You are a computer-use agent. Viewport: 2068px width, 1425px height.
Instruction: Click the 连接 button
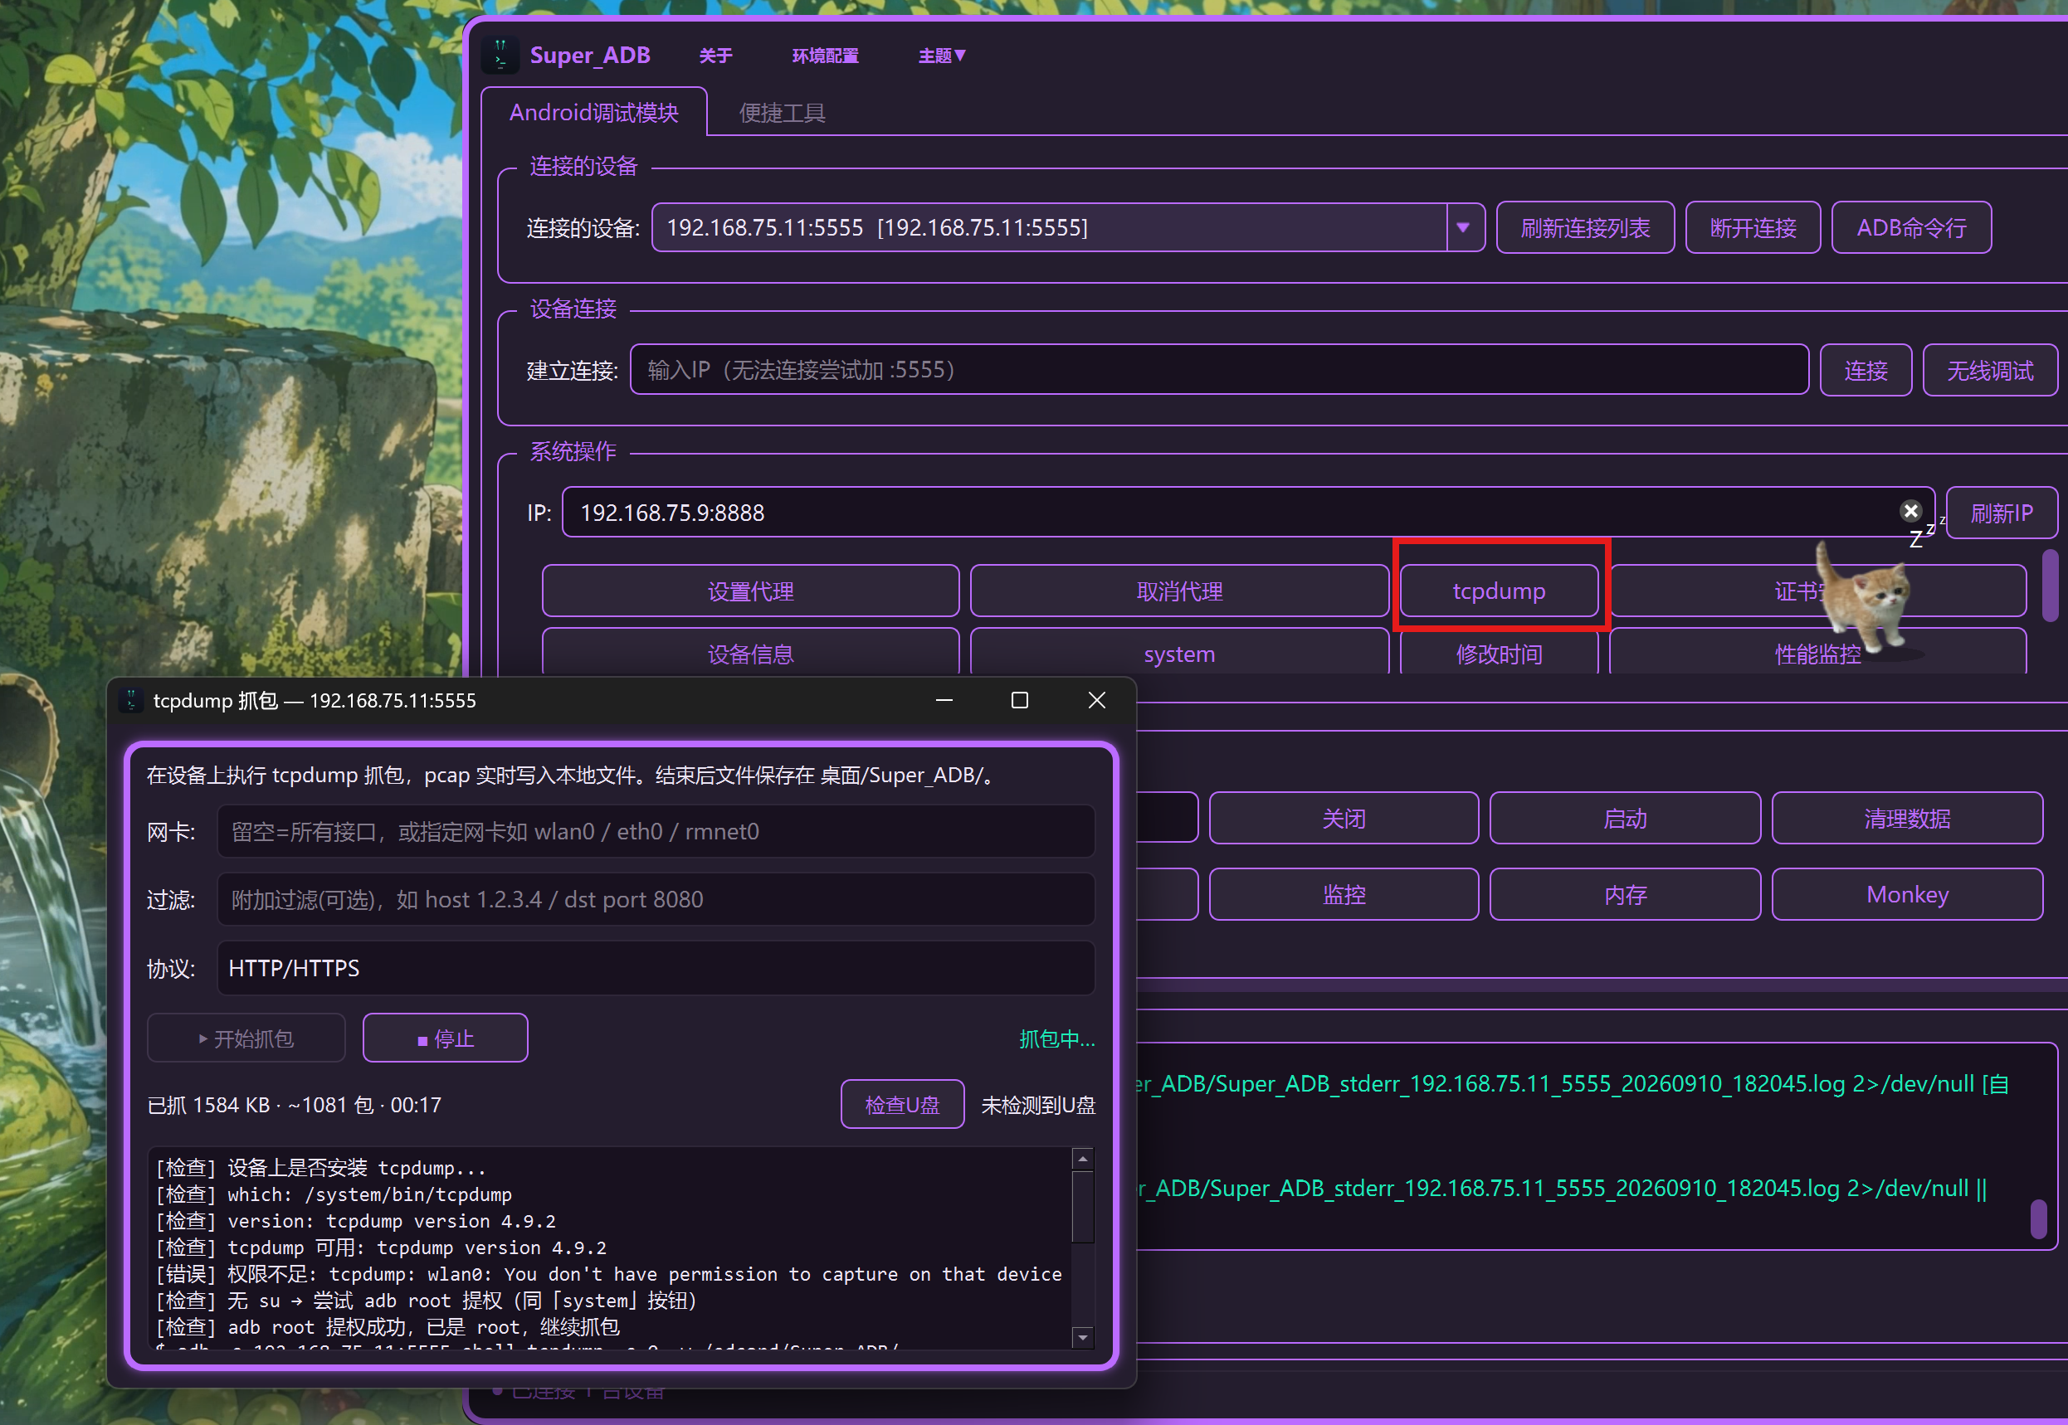pyautogui.click(x=1866, y=370)
